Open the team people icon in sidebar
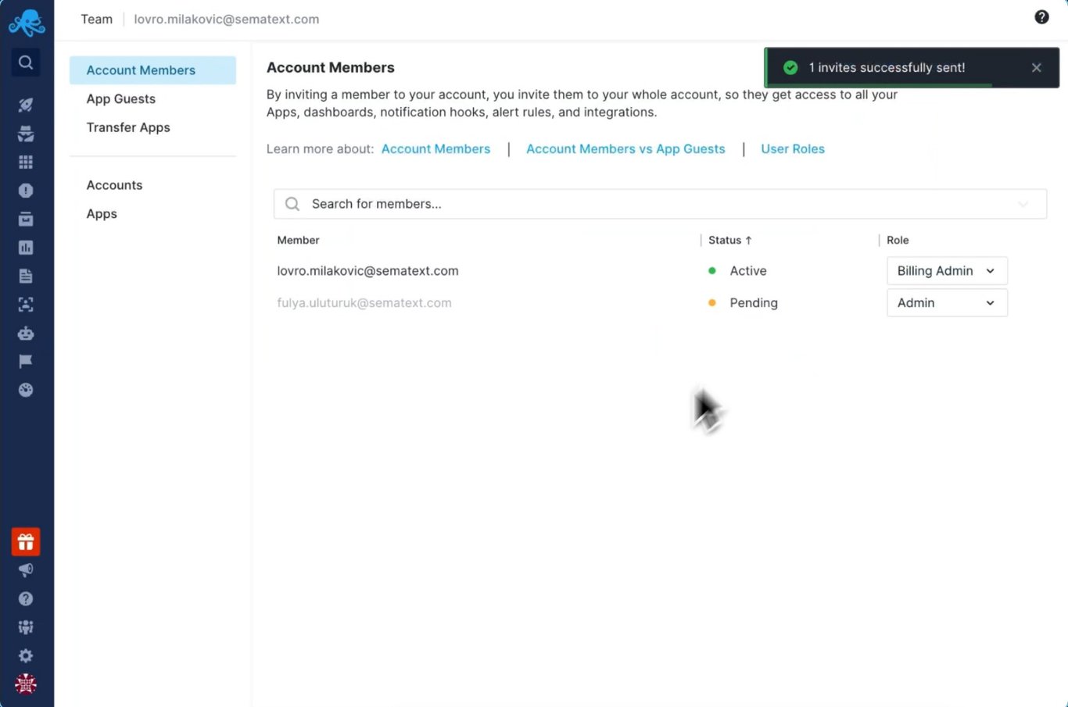1068x707 pixels. [x=26, y=627]
